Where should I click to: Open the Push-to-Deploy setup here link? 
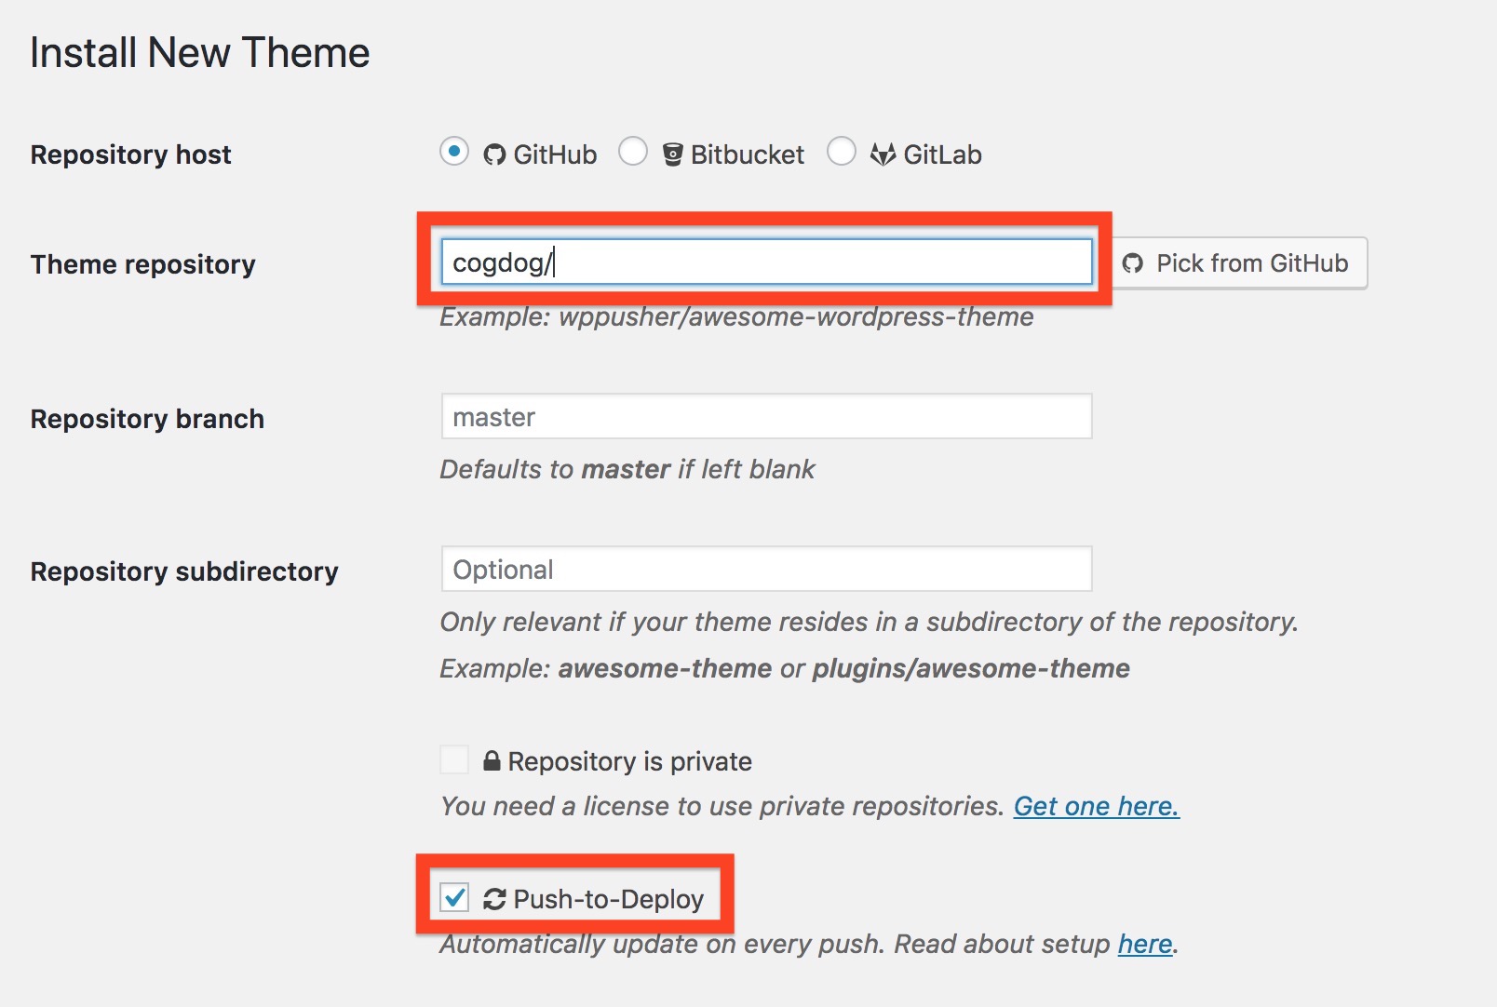[1144, 944]
